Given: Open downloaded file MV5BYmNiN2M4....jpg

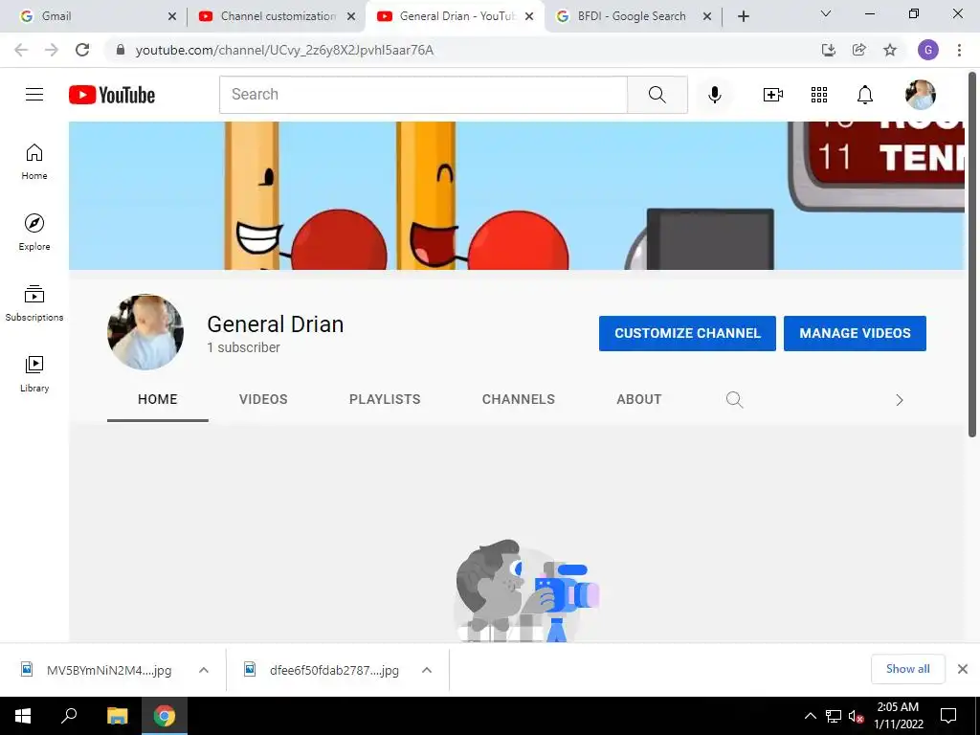Looking at the screenshot, I should 97,670.
